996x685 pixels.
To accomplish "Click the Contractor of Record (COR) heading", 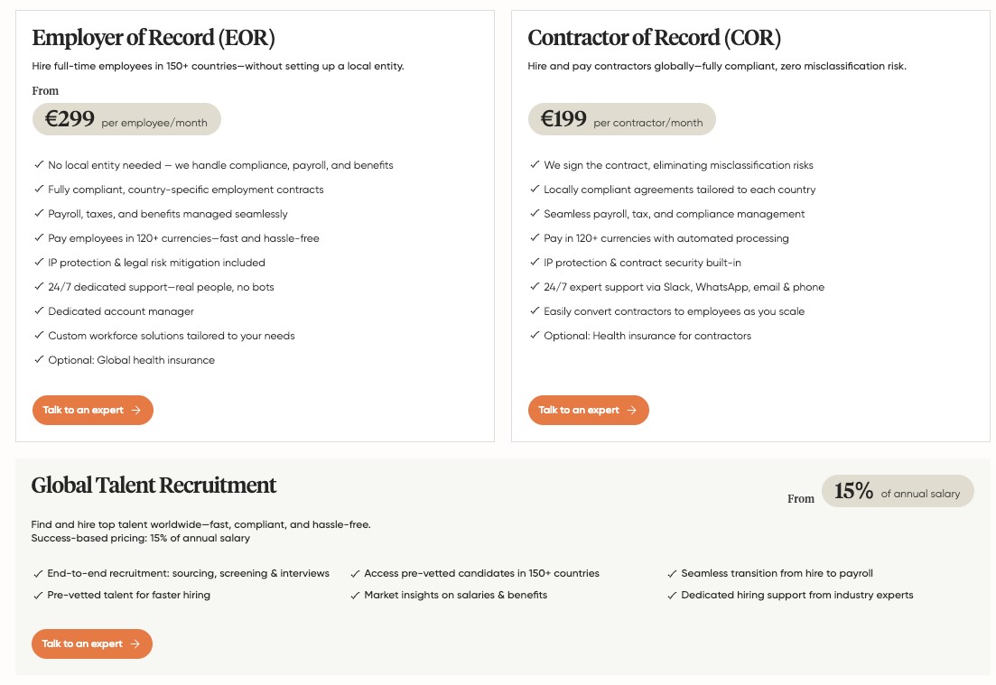I will 655,38.
